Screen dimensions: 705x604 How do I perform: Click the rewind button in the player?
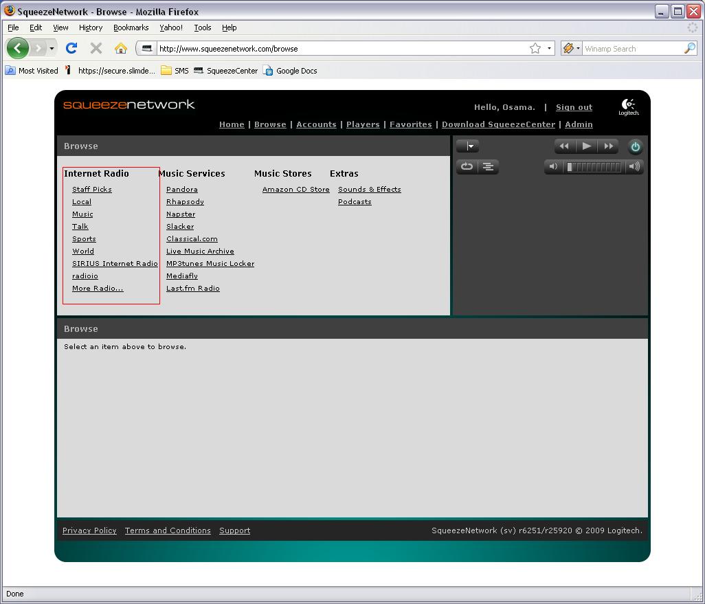pos(564,146)
